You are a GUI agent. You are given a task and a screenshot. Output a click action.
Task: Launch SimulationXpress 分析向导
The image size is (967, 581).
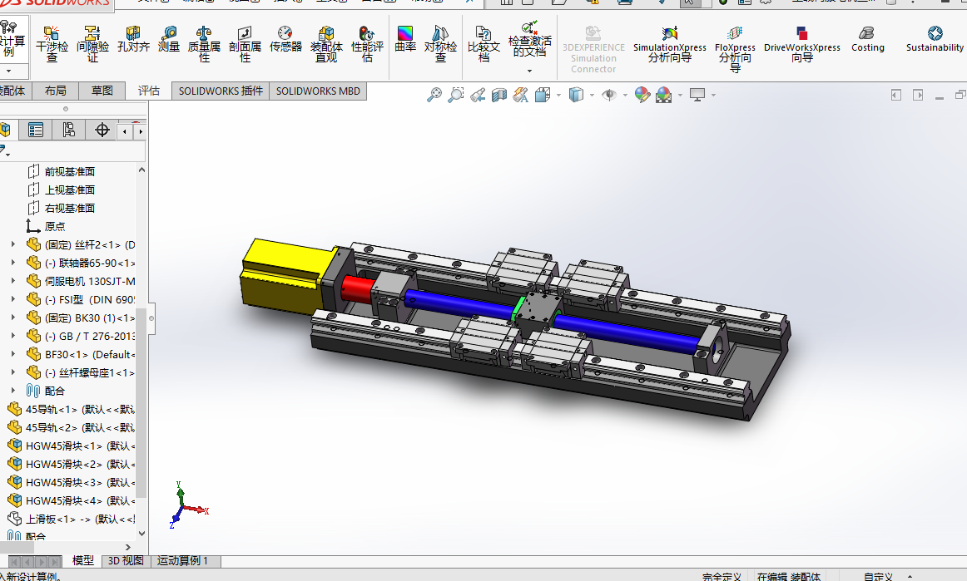[670, 44]
